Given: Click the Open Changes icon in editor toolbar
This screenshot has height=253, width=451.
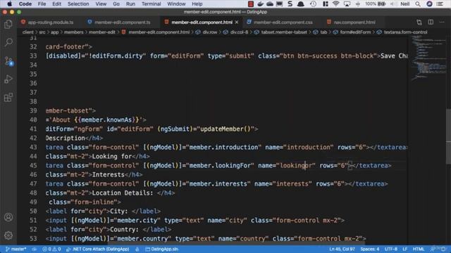Looking at the screenshot, I should point(419,22).
